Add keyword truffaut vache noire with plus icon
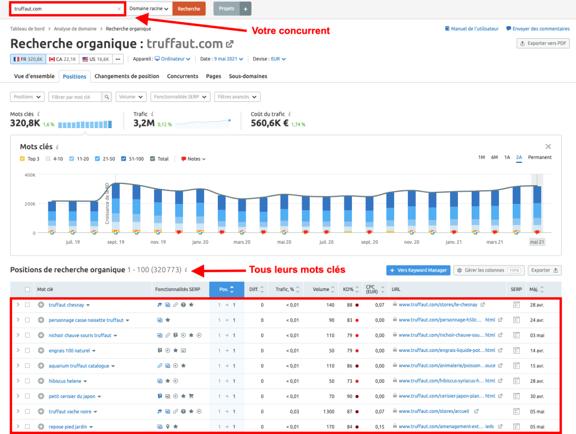Image resolution: width=576 pixels, height=434 pixels. pyautogui.click(x=41, y=412)
